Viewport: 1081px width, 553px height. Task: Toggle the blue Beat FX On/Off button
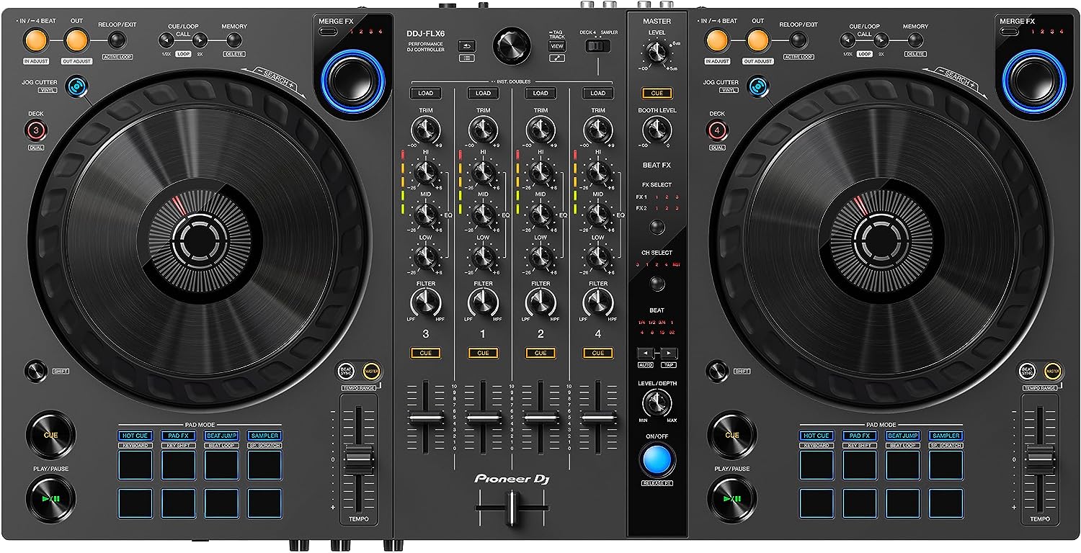point(656,459)
